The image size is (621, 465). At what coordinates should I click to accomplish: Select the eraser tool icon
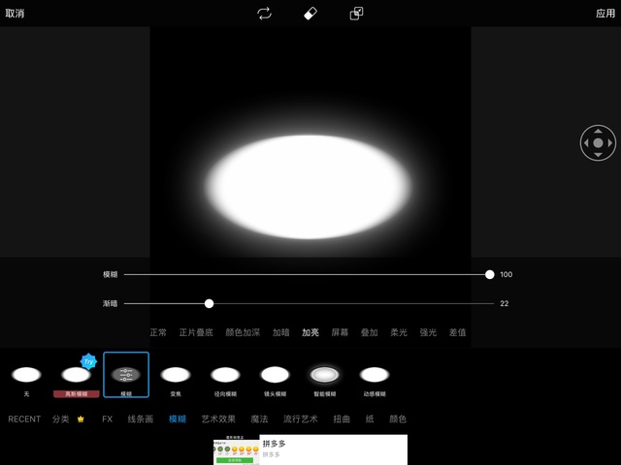pyautogui.click(x=310, y=14)
